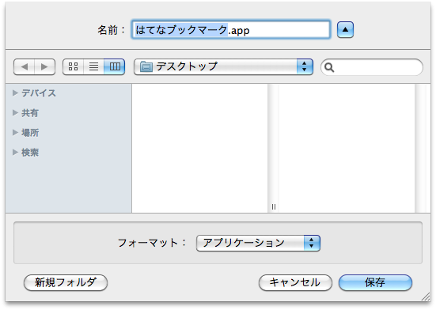Click the window resize grip corner
Screen dimensions: 436x310
click(426, 297)
